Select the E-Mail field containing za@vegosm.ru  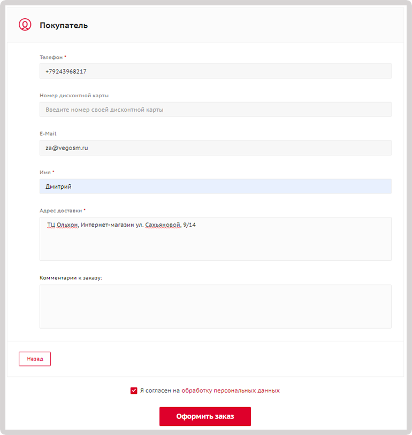(215, 147)
